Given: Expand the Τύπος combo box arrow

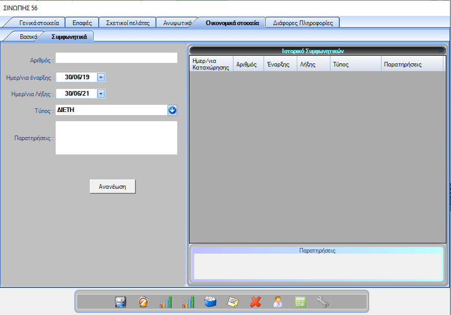Looking at the screenshot, I should point(172,110).
